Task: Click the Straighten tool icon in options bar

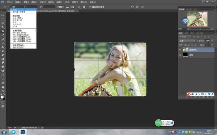Action: point(67,7)
